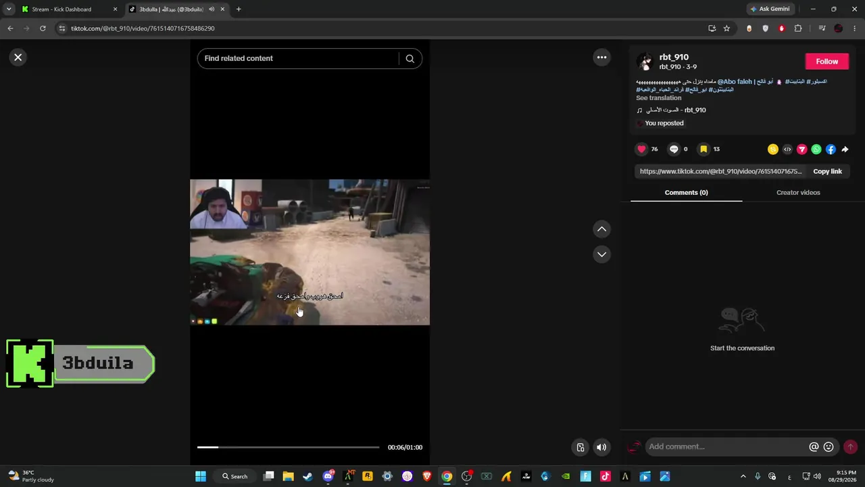Viewport: 865px width, 487px height.
Task: Open Steam from the taskbar
Action: click(307, 476)
